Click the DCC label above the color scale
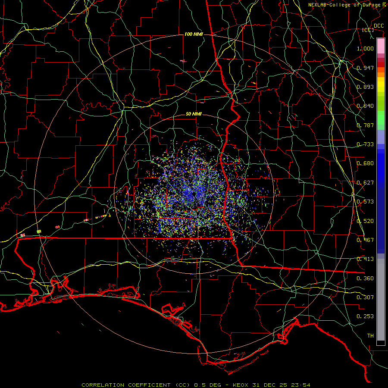The height and width of the screenshot is (388, 388). 379,26
